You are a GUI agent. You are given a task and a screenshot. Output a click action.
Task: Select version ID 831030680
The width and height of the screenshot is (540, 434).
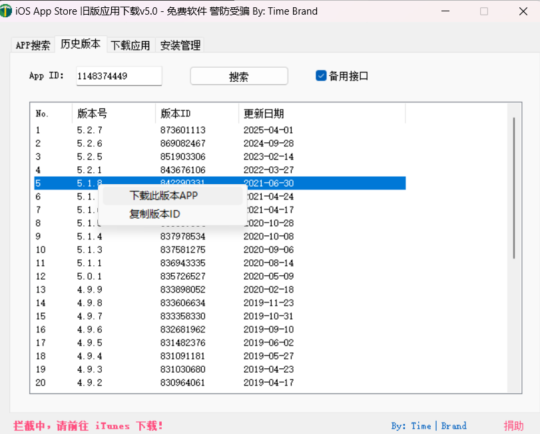(x=183, y=370)
